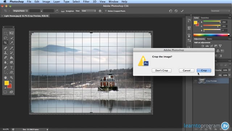
Task: Switch to the Styles tab
Action: click(210, 39)
